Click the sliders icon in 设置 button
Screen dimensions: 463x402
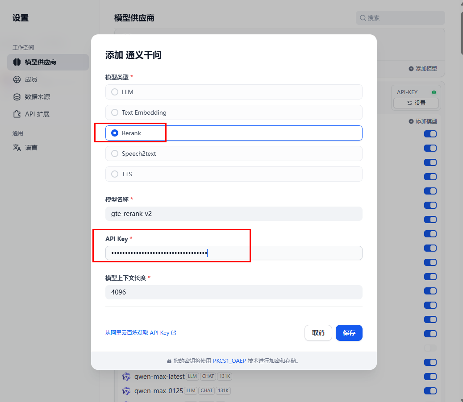tap(410, 103)
